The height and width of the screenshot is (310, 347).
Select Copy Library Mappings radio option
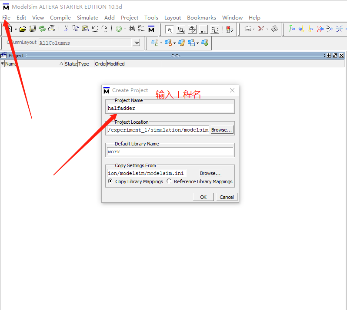pyautogui.click(x=110, y=181)
